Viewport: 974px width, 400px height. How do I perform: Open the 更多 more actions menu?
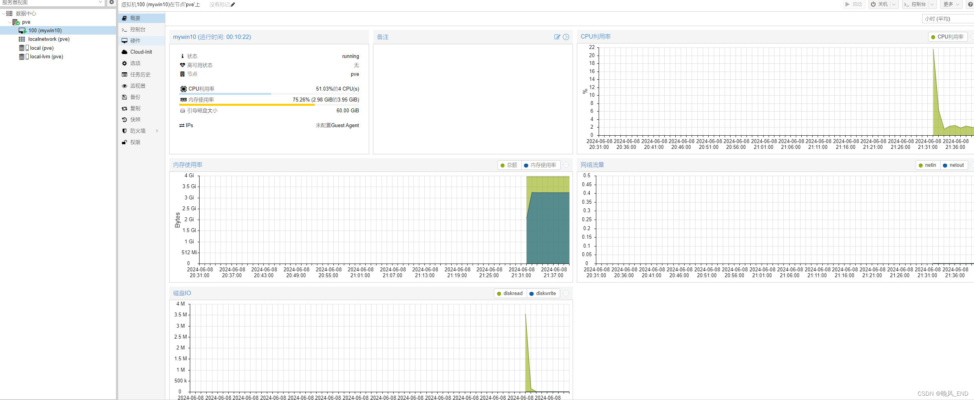951,4
